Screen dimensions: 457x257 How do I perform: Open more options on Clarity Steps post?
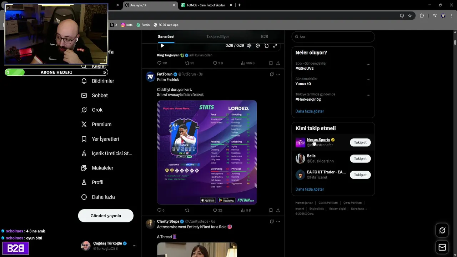(278, 221)
